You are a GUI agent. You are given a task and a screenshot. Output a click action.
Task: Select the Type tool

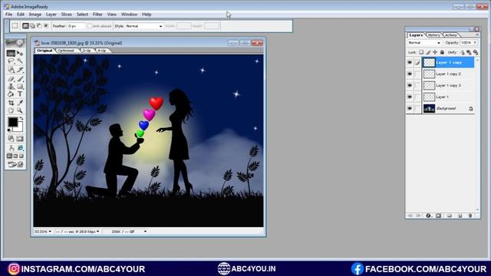[20, 94]
